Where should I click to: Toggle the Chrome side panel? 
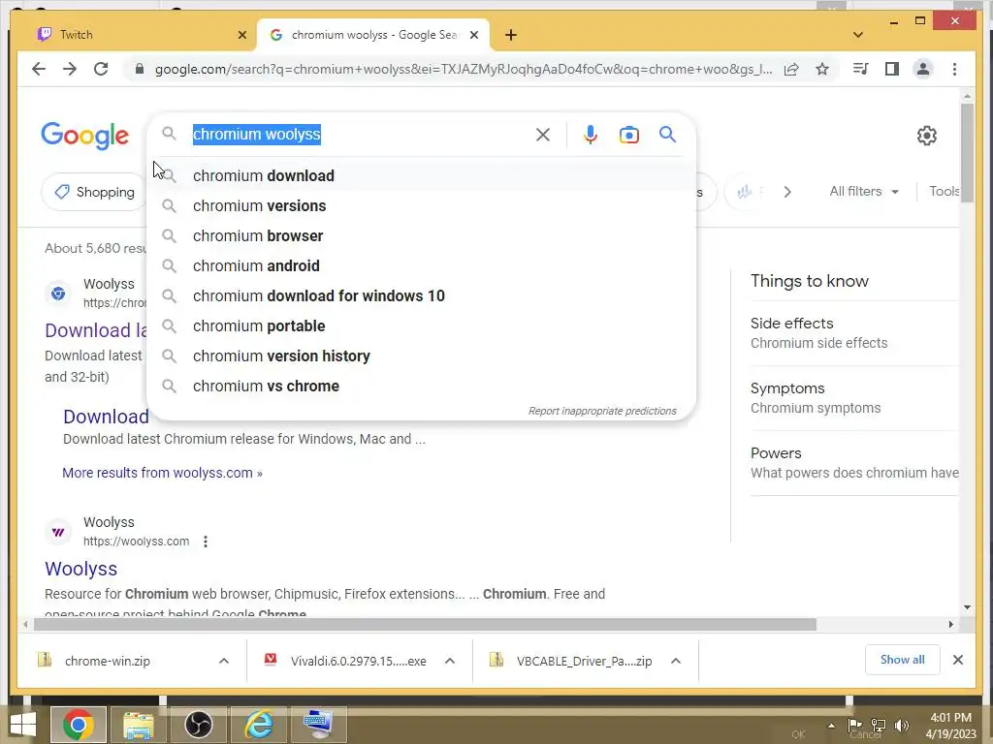coord(892,69)
